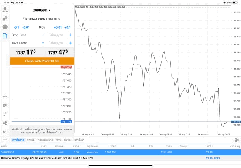
Task: Open the trade arrows icon in sidebar
Action: 5,18
